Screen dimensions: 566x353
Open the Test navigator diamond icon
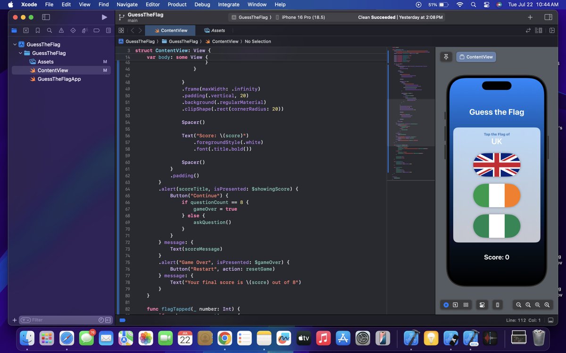[73, 30]
